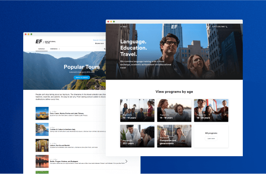Screen dimensions: 266x174
Task: Click the phone icon beside the number
Action: (227, 27)
